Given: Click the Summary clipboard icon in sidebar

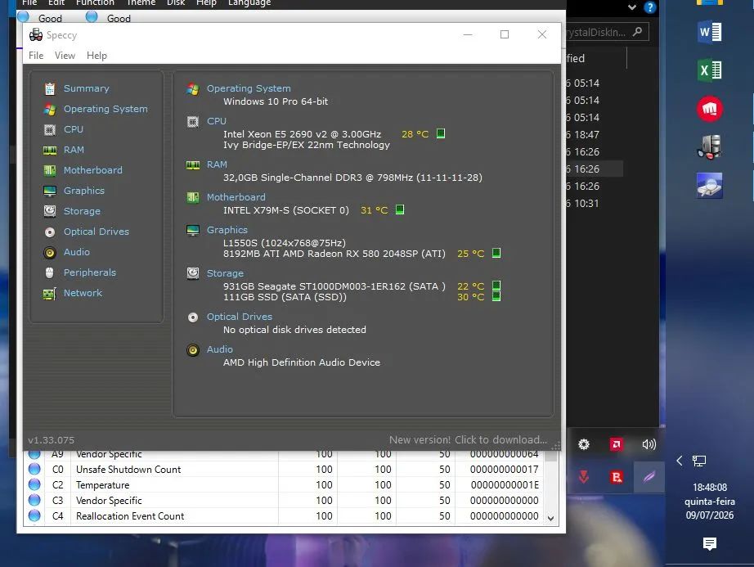Looking at the screenshot, I should [50, 88].
